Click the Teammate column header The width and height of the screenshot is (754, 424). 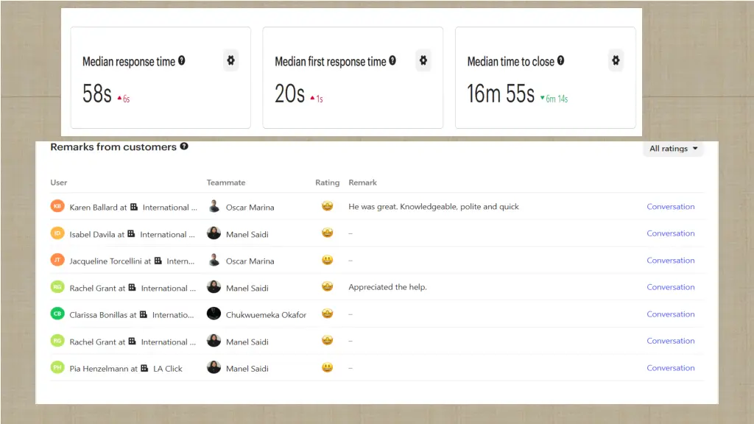point(225,183)
